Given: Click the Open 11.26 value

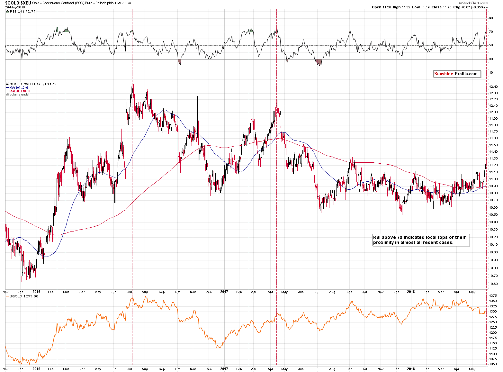Looking at the screenshot, I should pos(381,7).
